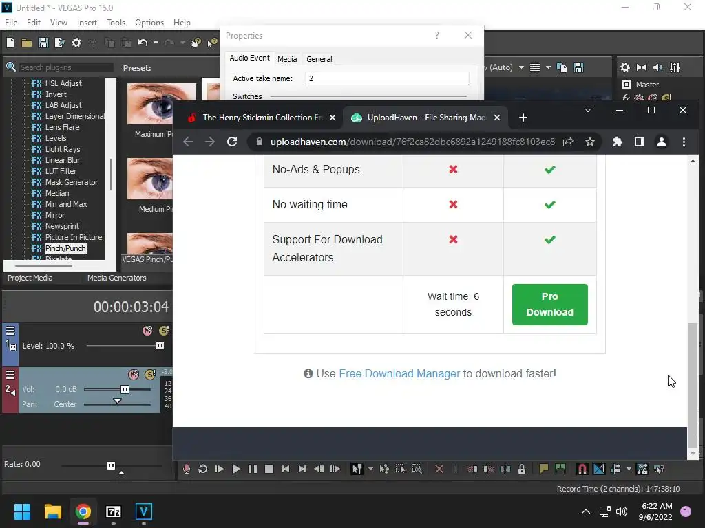The height and width of the screenshot is (528, 705).
Task: Toggle Automatic Crossfades icon
Action: point(599,469)
